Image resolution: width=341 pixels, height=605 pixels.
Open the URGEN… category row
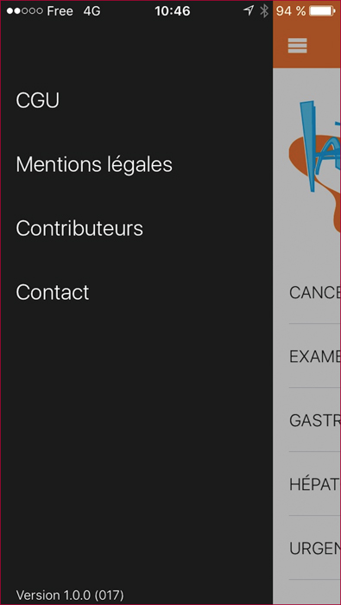[315, 548]
